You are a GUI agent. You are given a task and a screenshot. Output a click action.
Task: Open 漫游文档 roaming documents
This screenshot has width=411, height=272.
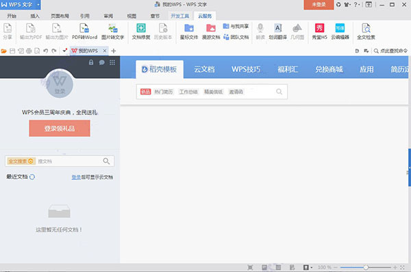tap(211, 32)
